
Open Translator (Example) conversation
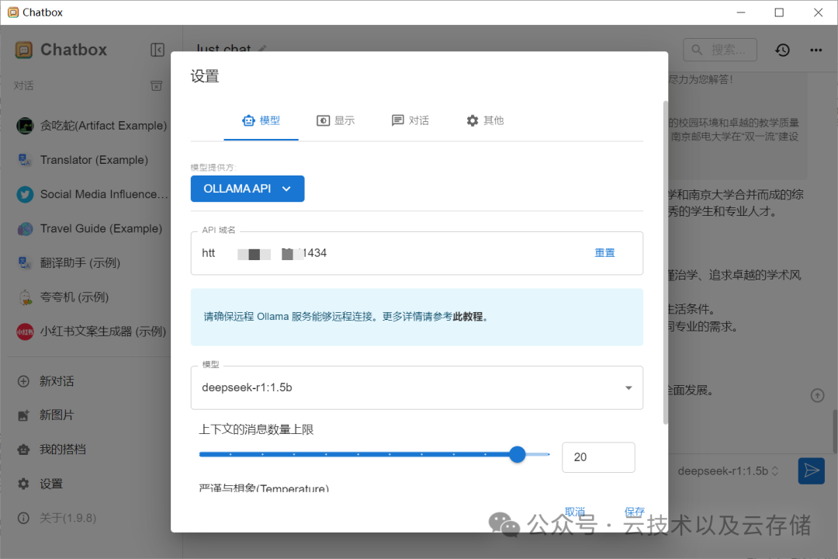click(x=91, y=160)
